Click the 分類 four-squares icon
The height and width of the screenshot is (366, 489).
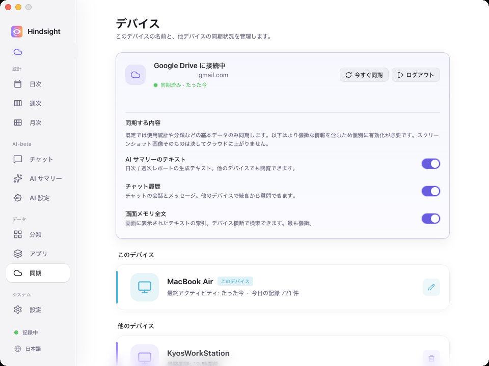coord(18,234)
